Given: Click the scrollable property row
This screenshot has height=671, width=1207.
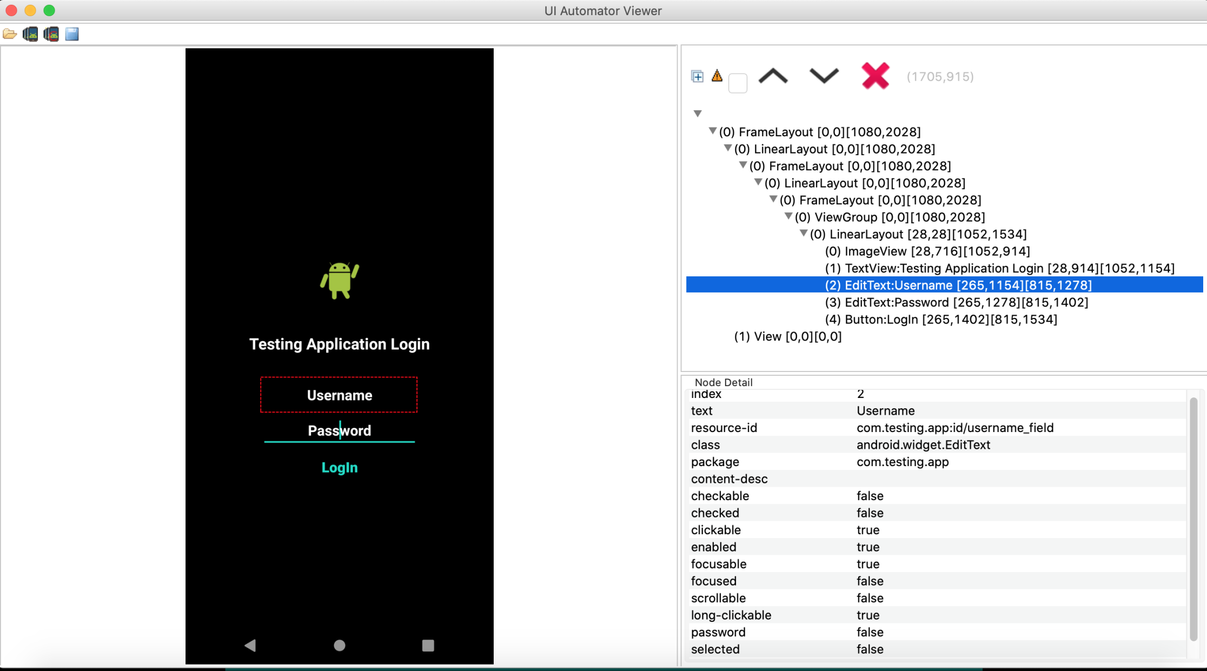Looking at the screenshot, I should click(x=937, y=598).
